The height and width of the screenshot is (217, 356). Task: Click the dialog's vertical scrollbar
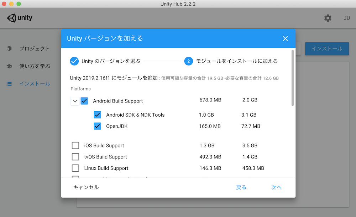click(292, 78)
